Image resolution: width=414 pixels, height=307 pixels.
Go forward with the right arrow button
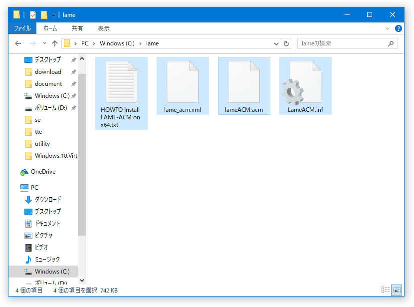point(33,43)
